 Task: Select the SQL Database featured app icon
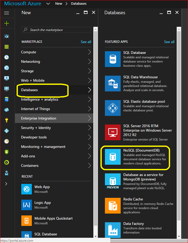click(x=113, y=59)
